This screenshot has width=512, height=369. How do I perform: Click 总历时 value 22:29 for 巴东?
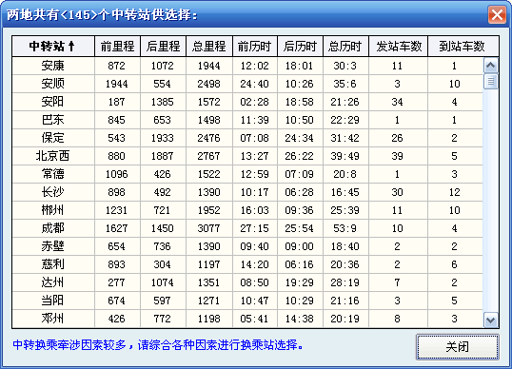pyautogui.click(x=345, y=120)
